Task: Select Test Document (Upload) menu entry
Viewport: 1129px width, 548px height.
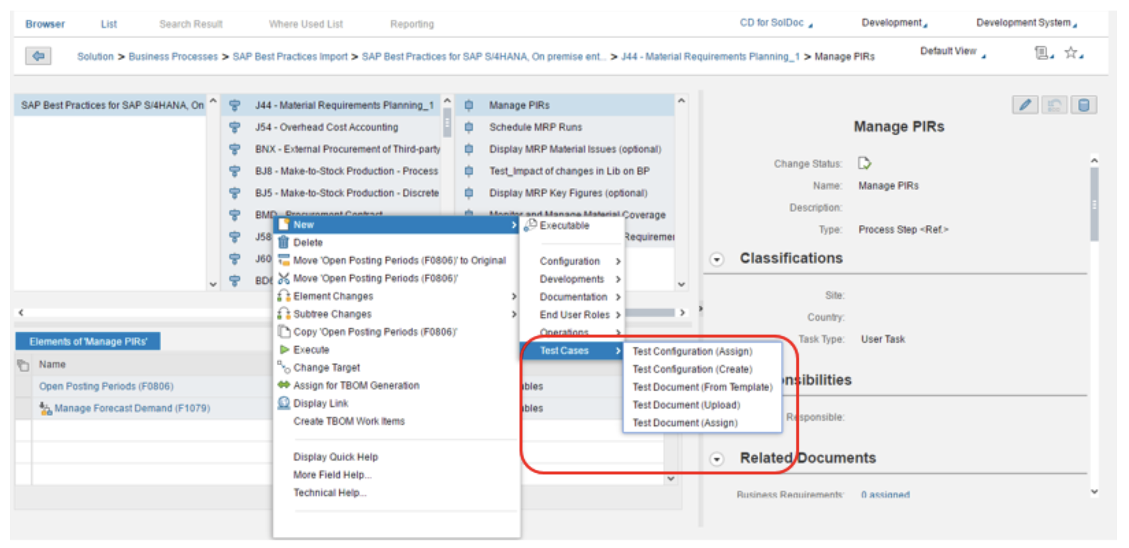Action: pos(686,405)
